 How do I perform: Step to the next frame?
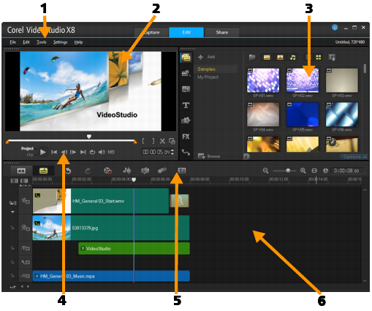(73, 153)
